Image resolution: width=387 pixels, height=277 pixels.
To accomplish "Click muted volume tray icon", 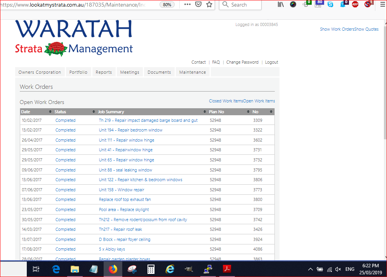I will point(338,269).
